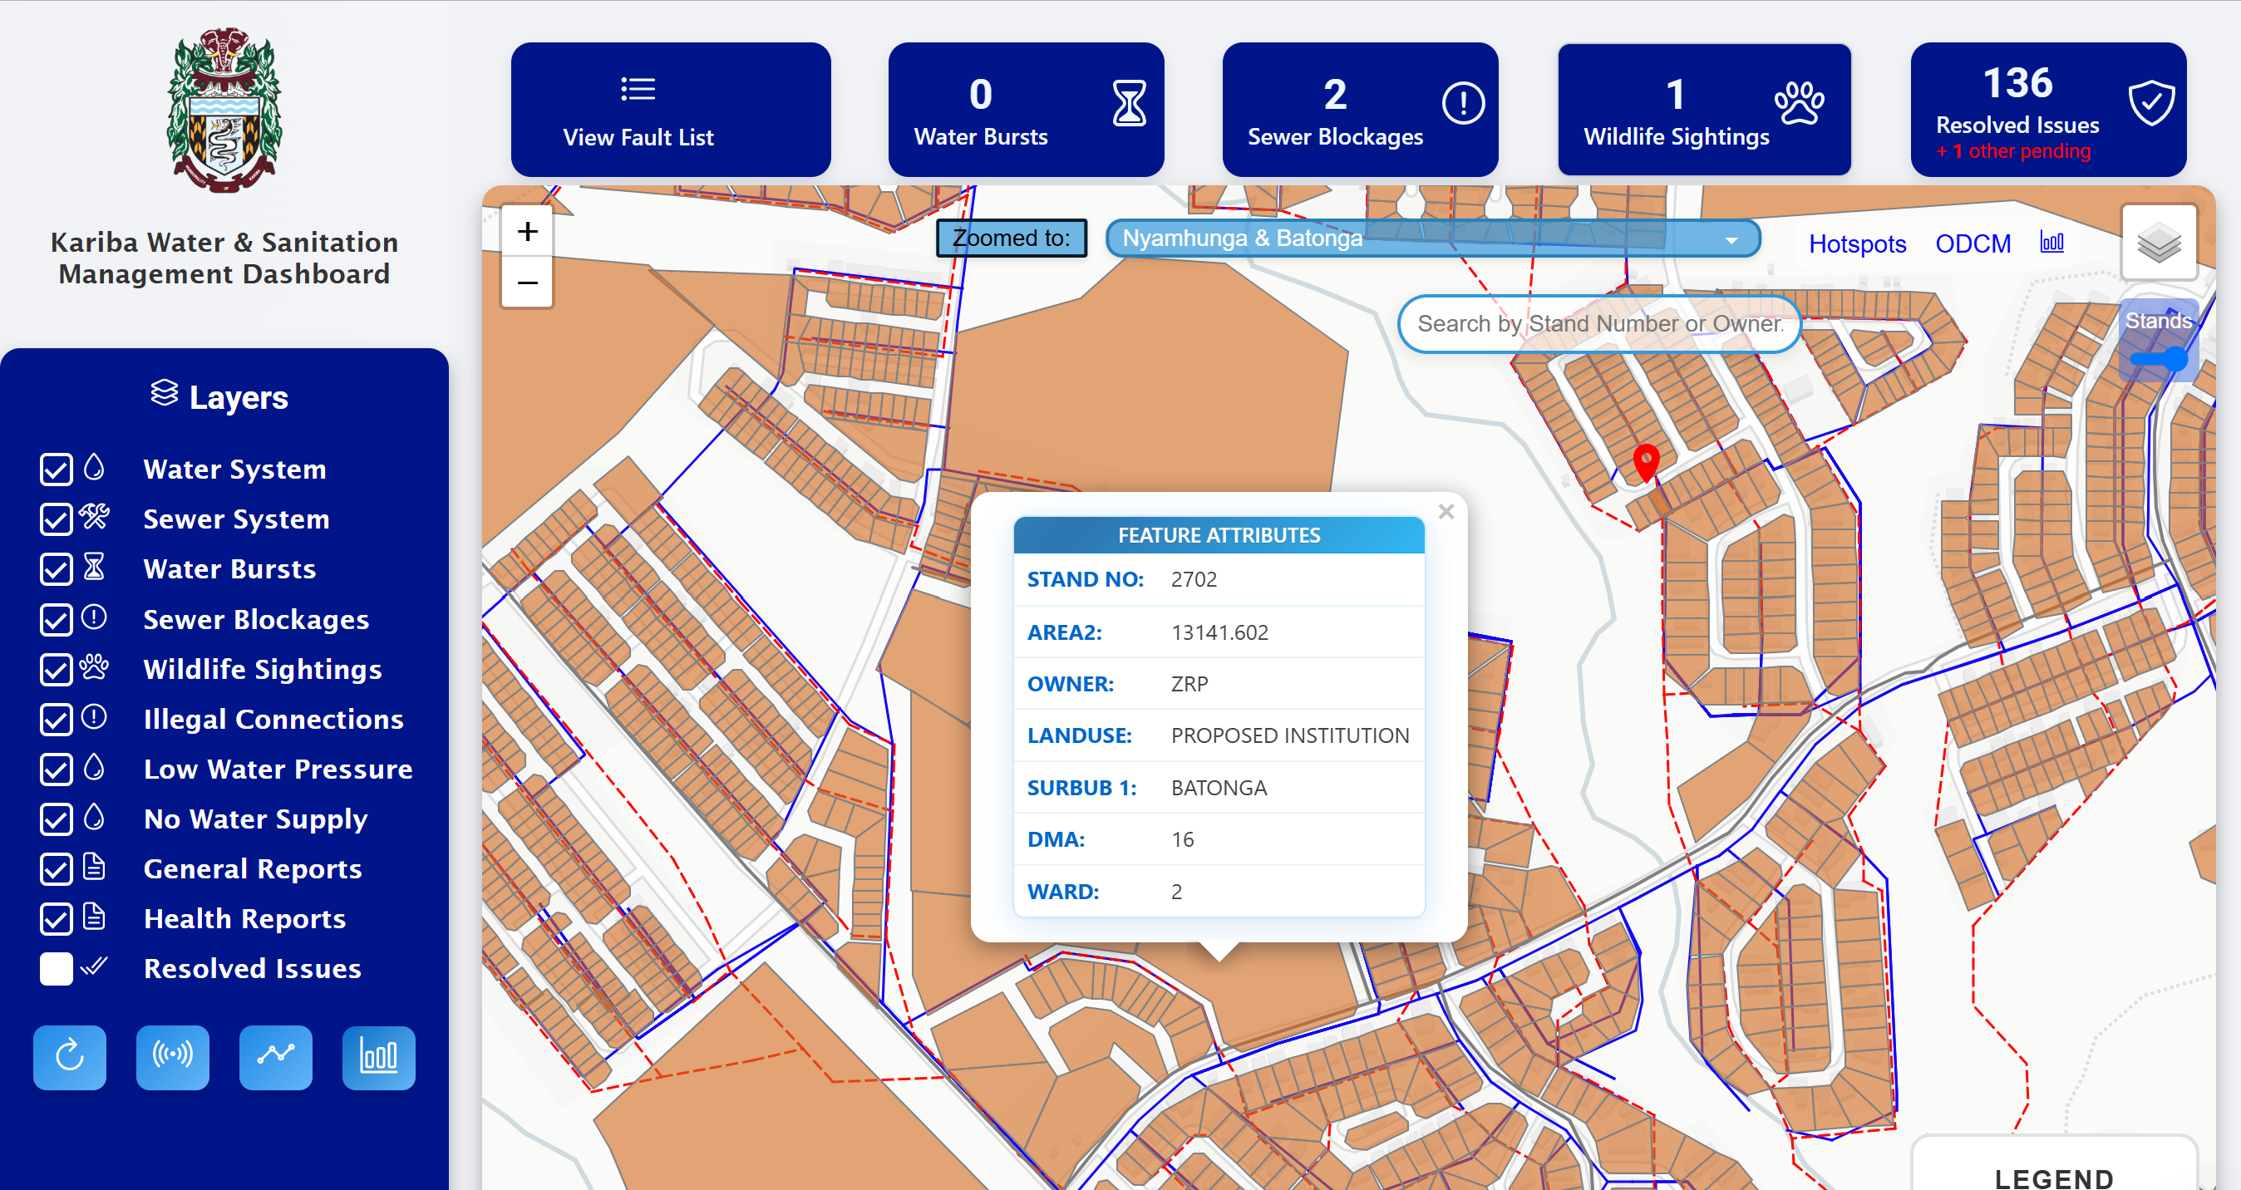Screen dimensions: 2241x1190
Task: Open the line trend chart icon button
Action: click(x=275, y=1057)
